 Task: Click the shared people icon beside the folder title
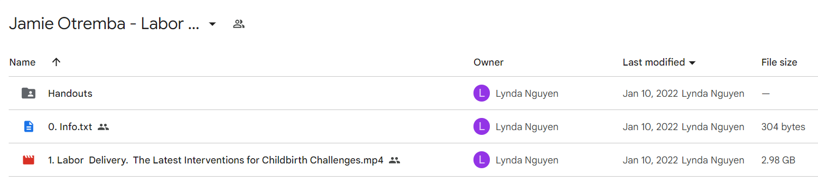[239, 24]
